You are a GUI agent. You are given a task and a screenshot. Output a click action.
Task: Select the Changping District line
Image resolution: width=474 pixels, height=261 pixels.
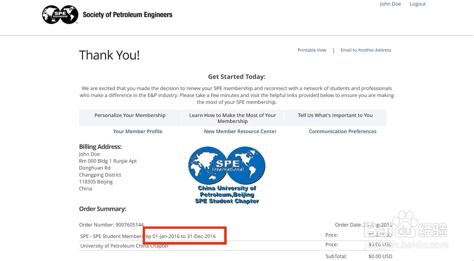pos(100,175)
